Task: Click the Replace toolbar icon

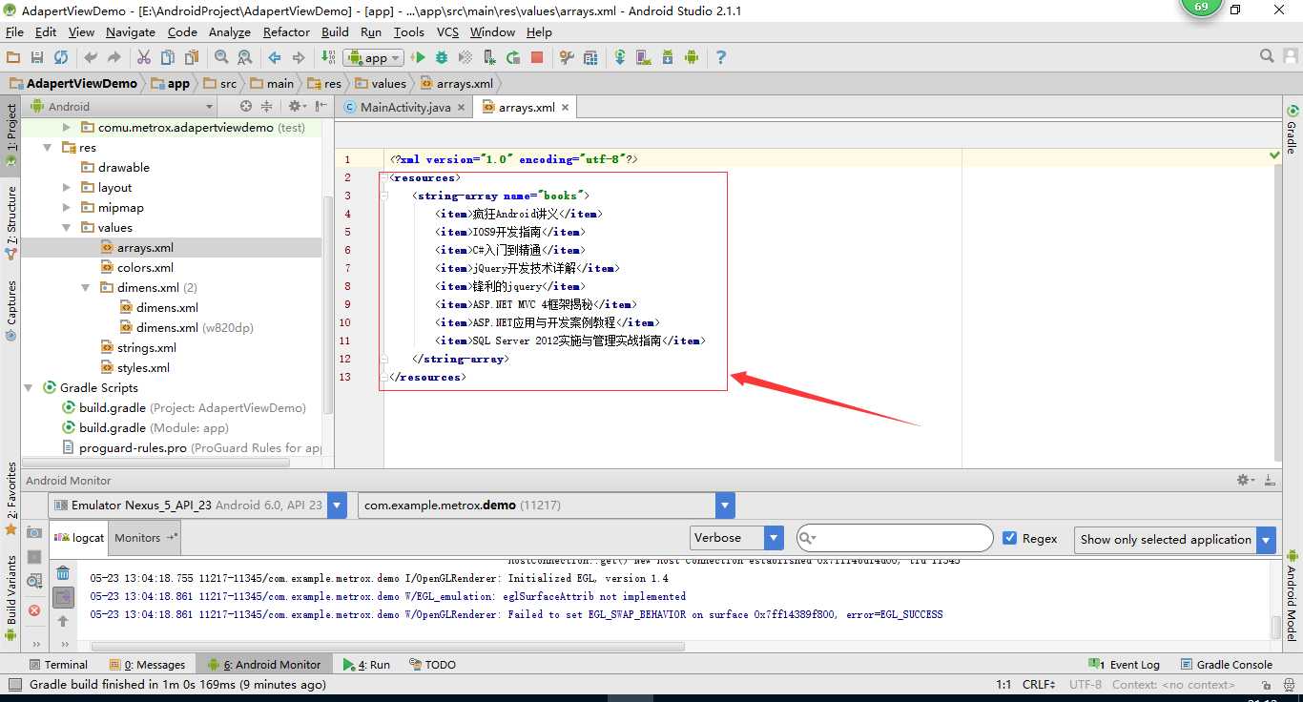Action: pos(245,58)
